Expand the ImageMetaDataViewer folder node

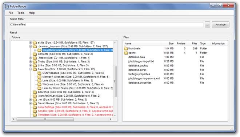tap(35, 50)
